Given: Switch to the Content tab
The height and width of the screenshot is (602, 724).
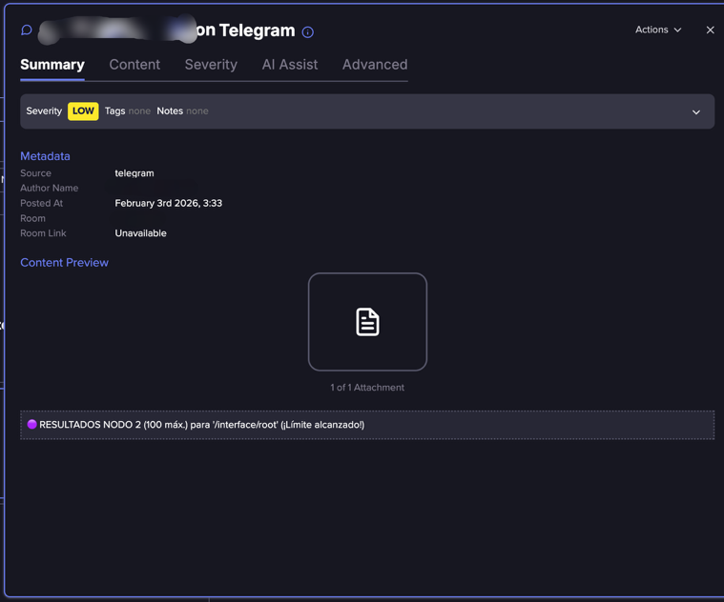Looking at the screenshot, I should 134,65.
